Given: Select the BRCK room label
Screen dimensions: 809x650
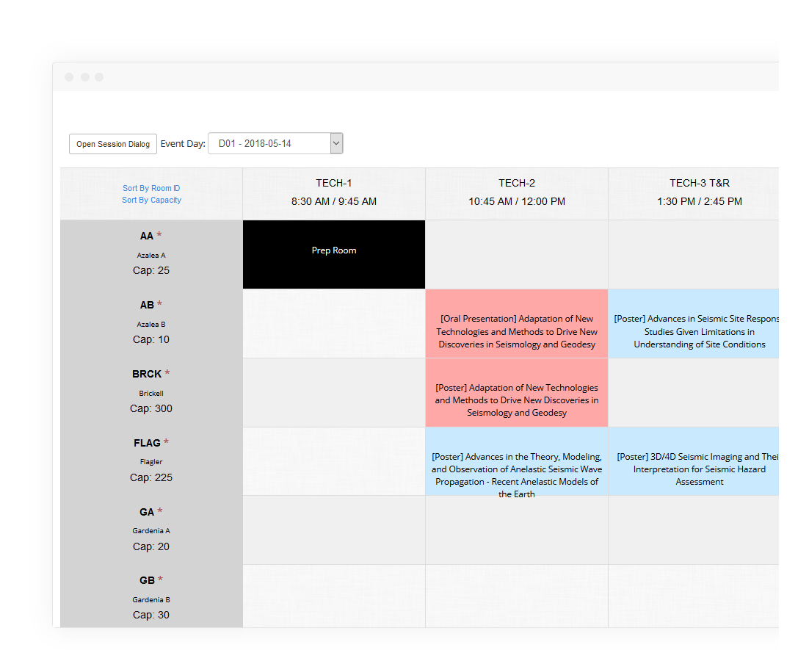Looking at the screenshot, I should pyautogui.click(x=147, y=374).
